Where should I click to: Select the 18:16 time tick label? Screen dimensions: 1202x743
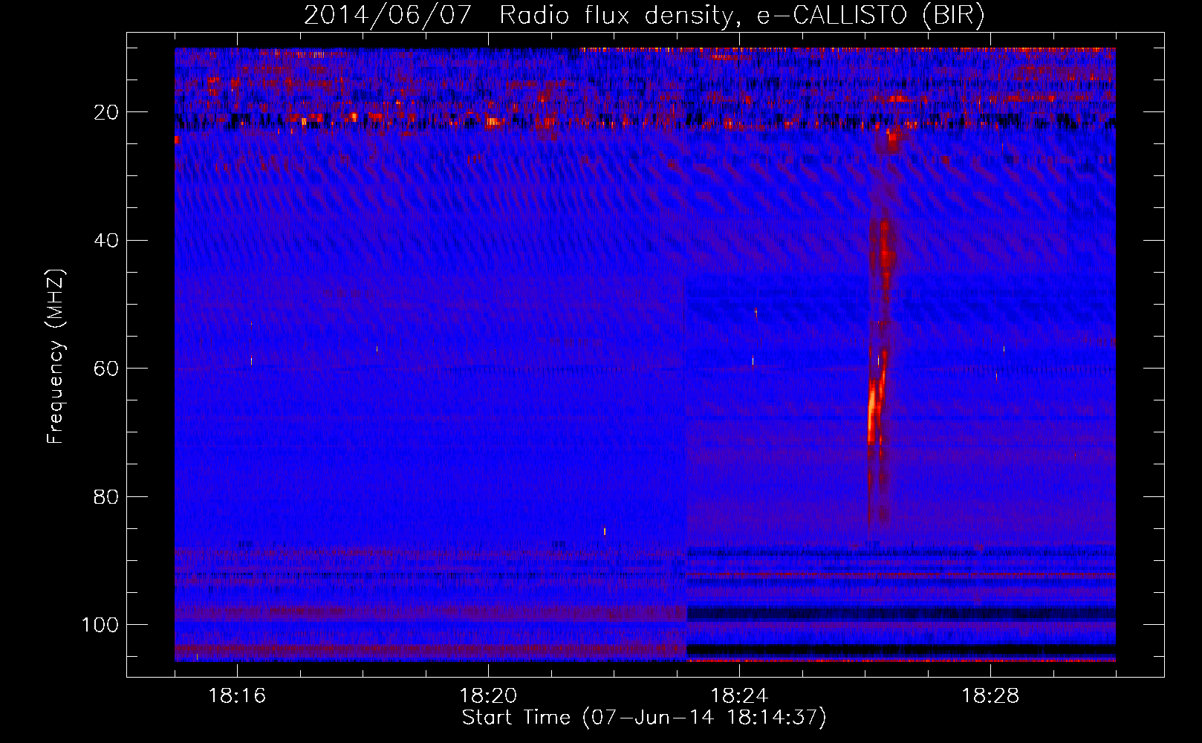coord(237,696)
